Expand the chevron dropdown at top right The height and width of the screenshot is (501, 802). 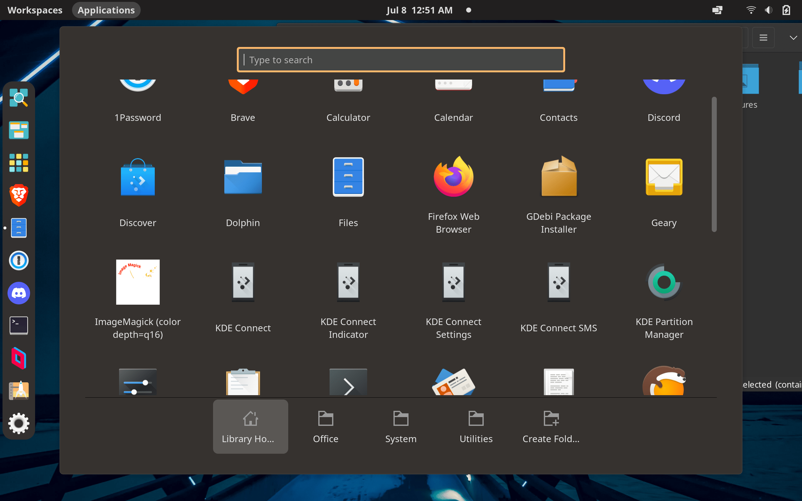(793, 38)
